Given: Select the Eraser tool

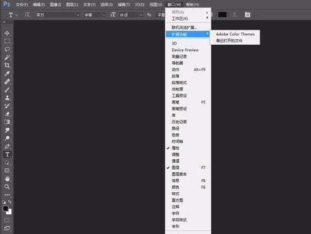Looking at the screenshot, I should [x=7, y=114].
